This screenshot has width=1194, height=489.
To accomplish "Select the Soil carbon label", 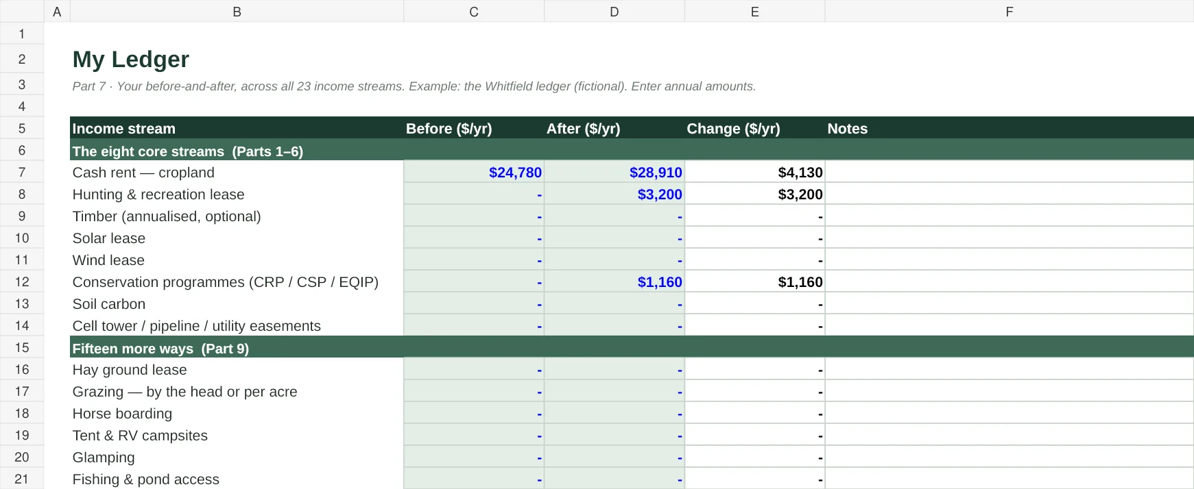I will 109,304.
